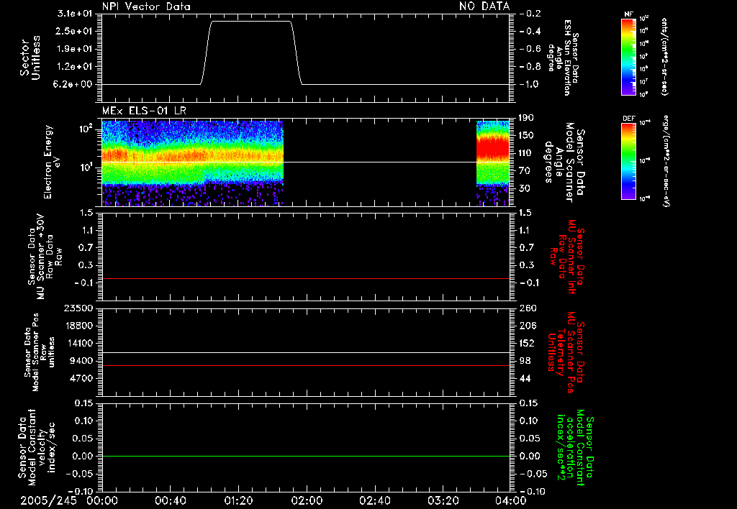Click the '9400' scanner position tick label

point(82,361)
